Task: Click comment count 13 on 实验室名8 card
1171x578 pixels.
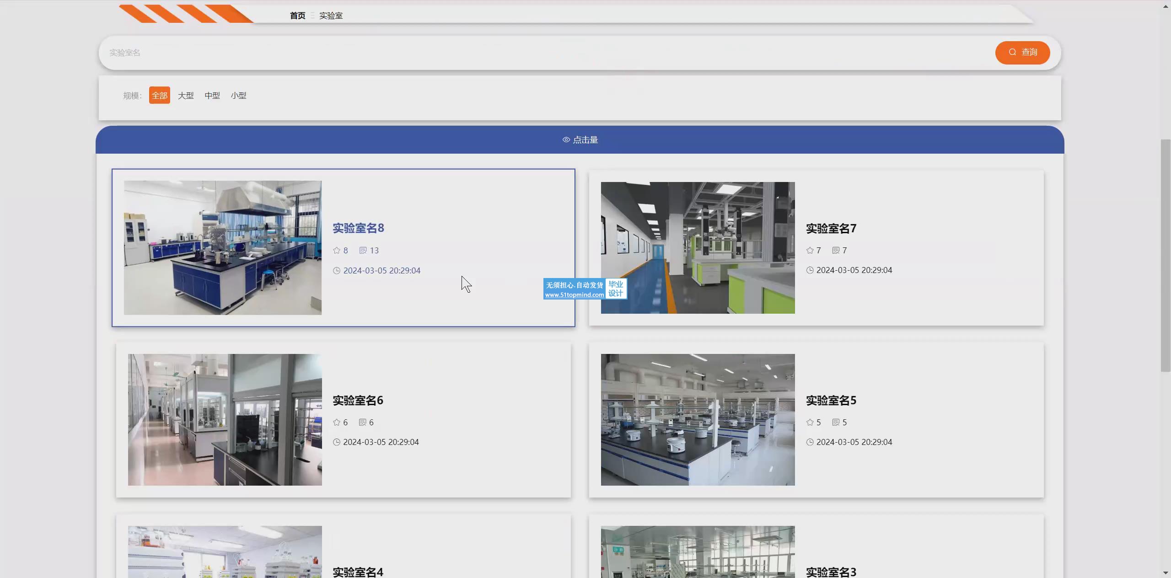Action: click(374, 251)
